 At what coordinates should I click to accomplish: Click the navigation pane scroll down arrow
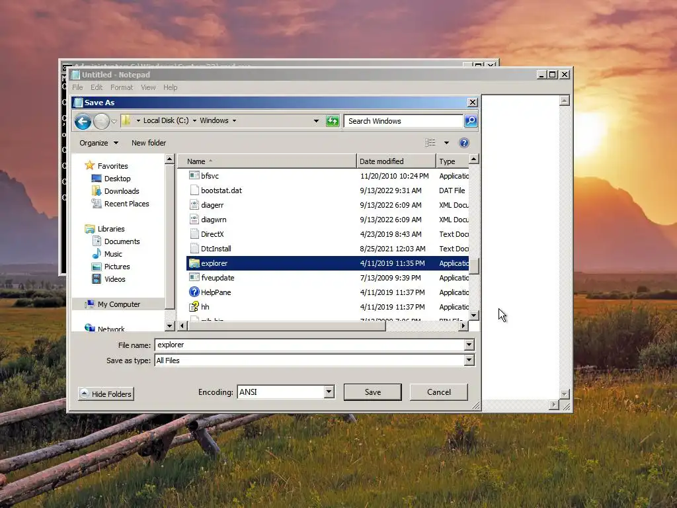170,326
